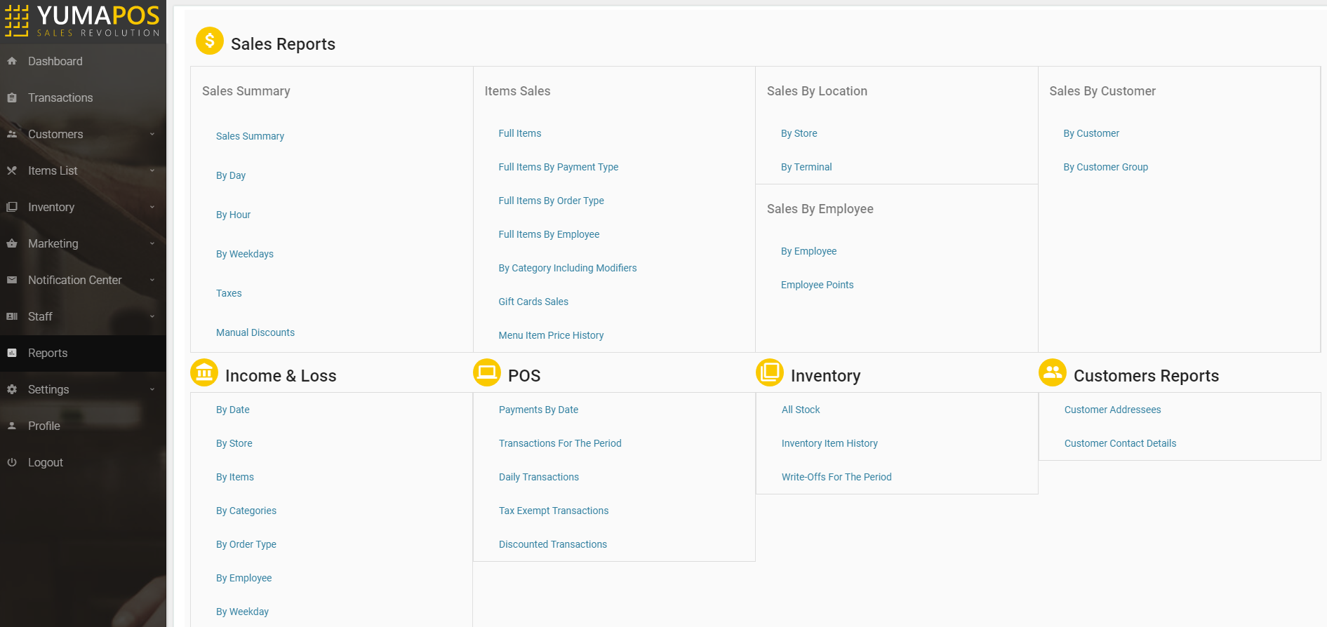Image resolution: width=1327 pixels, height=627 pixels.
Task: Click the Dashboard home icon
Action: 12,61
